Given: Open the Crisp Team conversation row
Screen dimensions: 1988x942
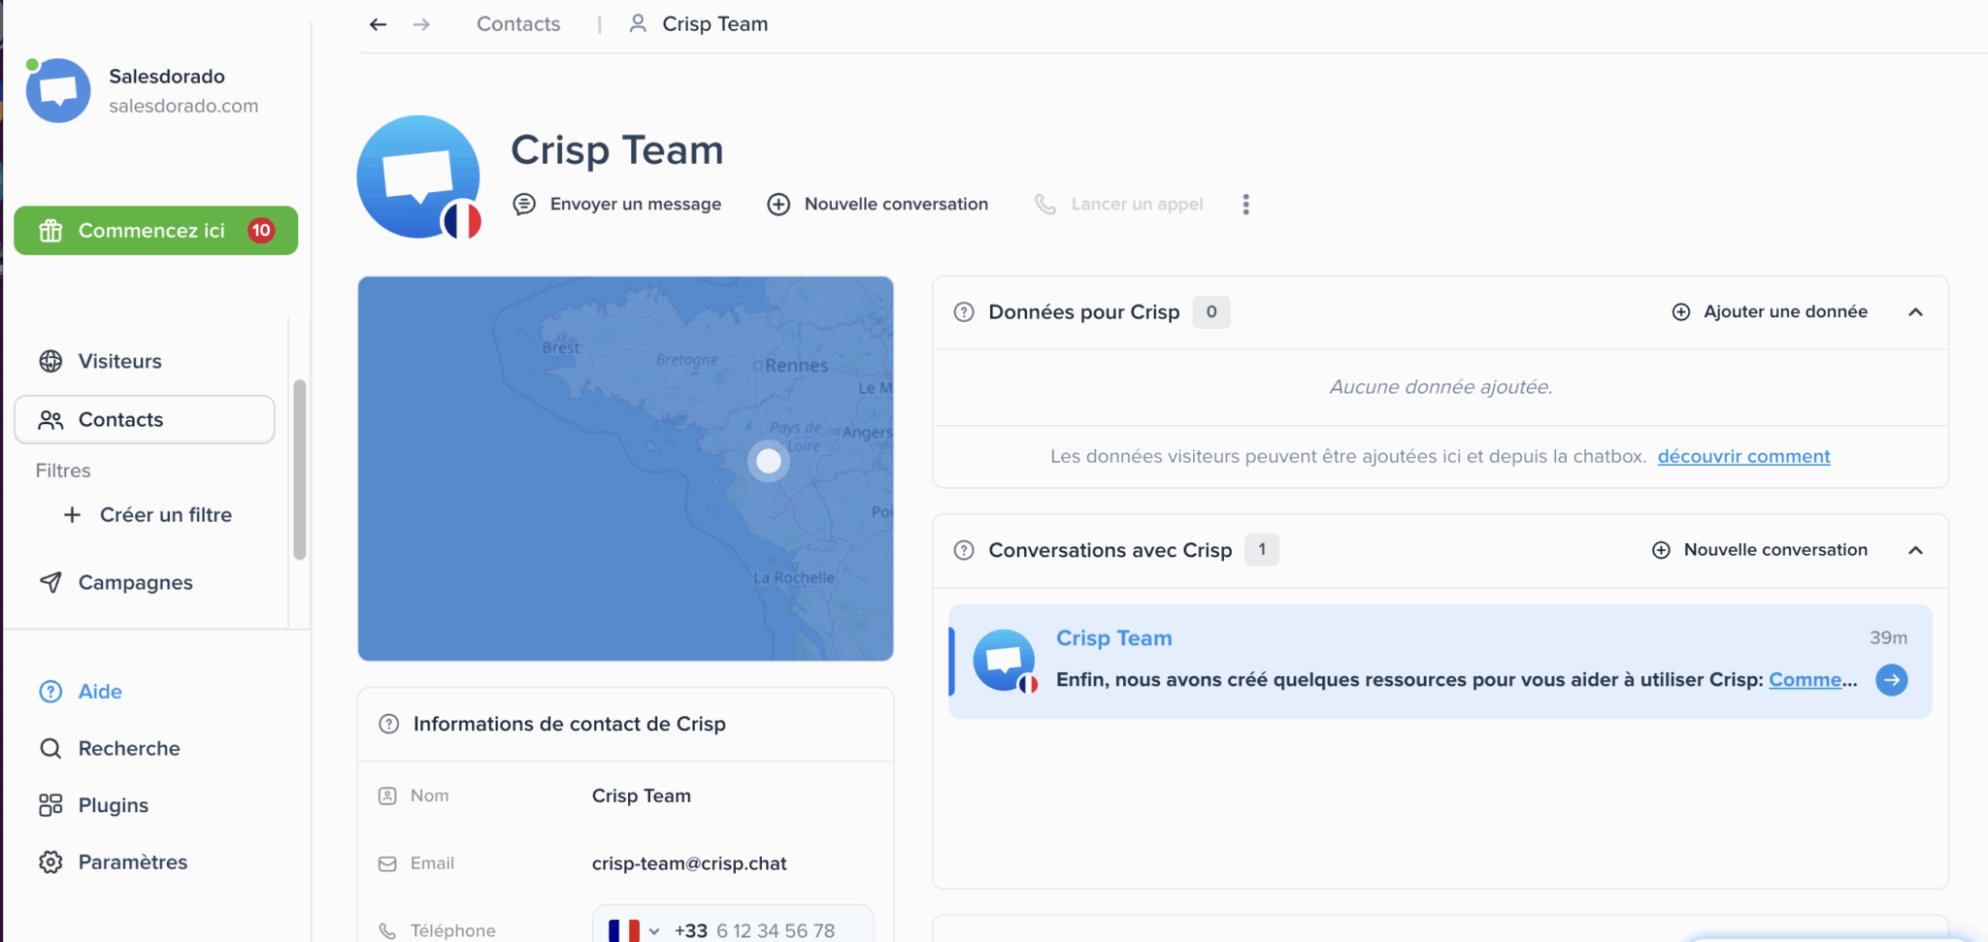Looking at the screenshot, I should tap(1441, 662).
